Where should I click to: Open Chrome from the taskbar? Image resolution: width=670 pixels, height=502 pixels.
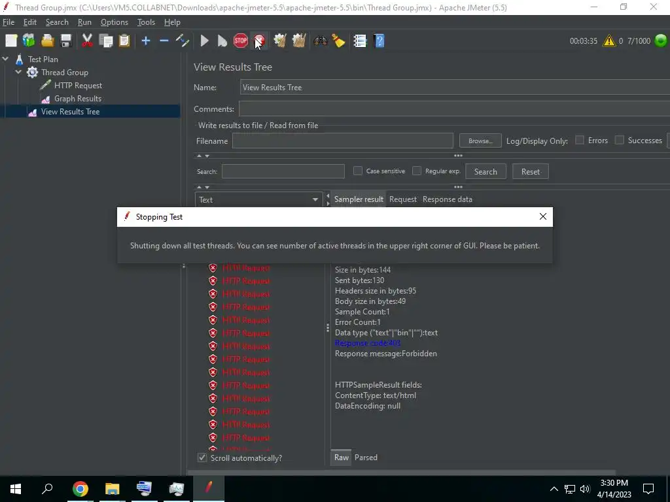80,489
